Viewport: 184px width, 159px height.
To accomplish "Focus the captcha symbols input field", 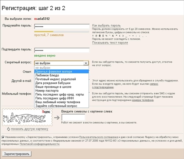I will (x=73, y=117).
